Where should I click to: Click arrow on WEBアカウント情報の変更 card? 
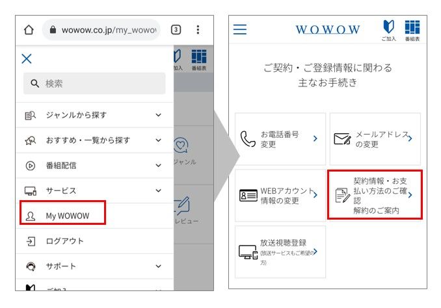315,195
